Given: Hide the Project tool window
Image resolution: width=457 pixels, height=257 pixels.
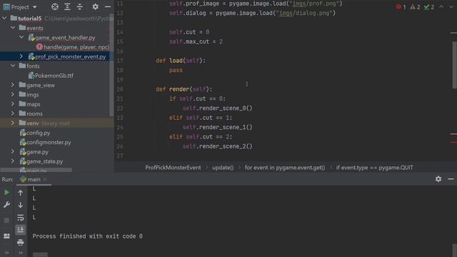Looking at the screenshot, I should (x=108, y=6).
